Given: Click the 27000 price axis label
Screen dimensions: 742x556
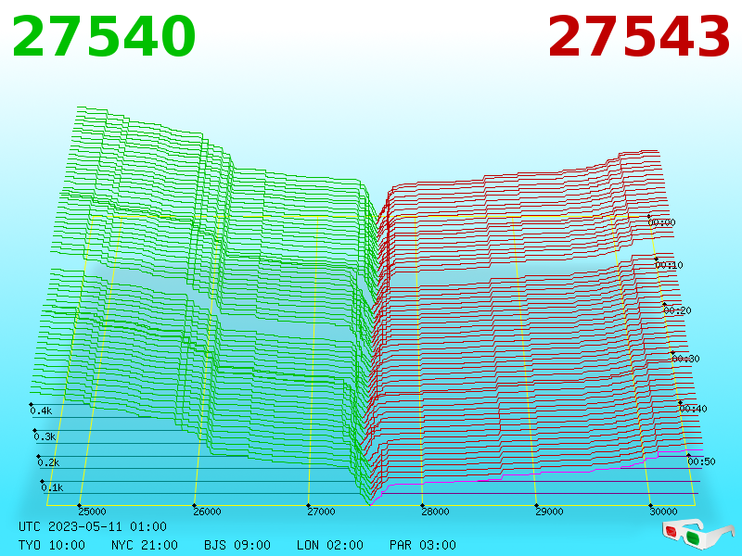Looking at the screenshot, I should [x=321, y=512].
